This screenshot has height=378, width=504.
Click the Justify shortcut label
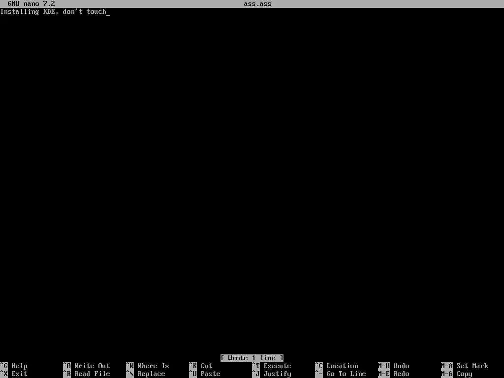point(278,374)
